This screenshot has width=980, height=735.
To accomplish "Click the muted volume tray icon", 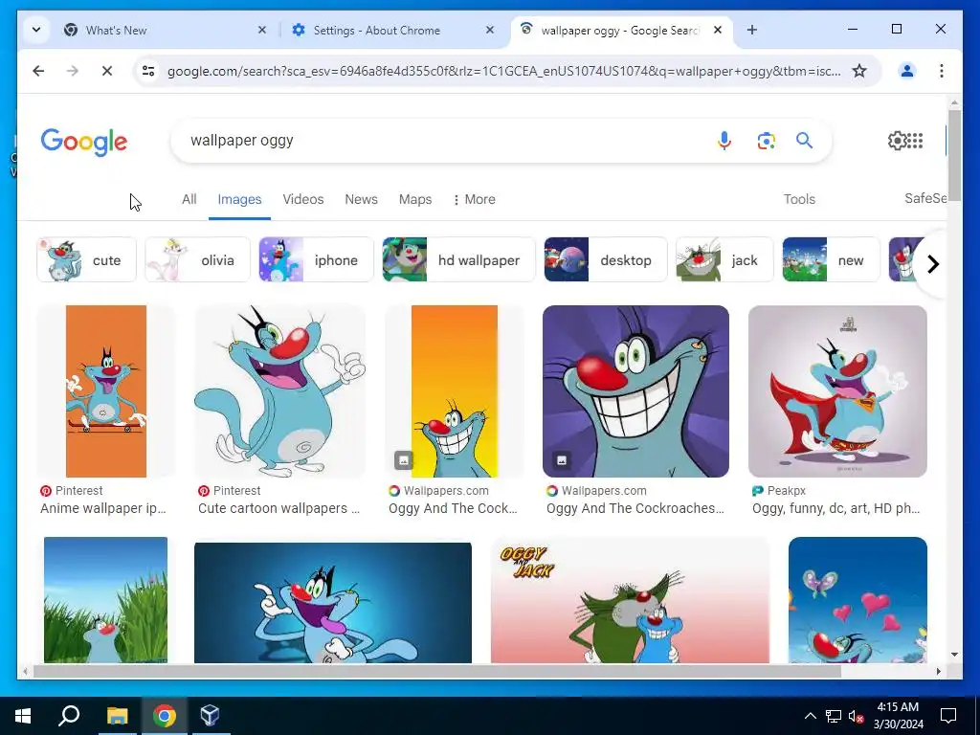I will coord(856,716).
